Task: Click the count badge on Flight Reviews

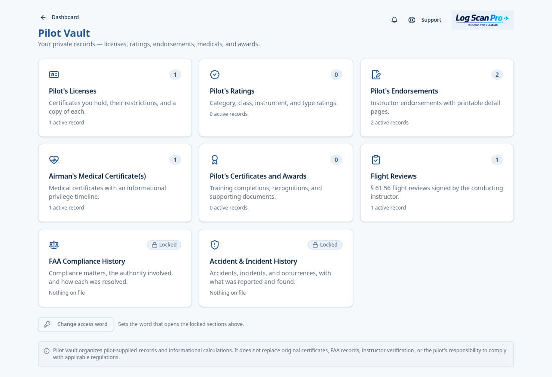Action: coord(497,160)
